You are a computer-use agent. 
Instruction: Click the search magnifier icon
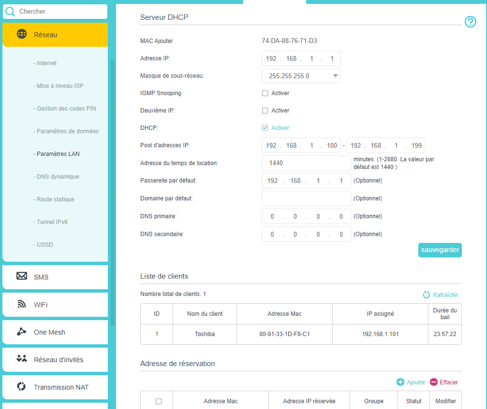[x=10, y=12]
